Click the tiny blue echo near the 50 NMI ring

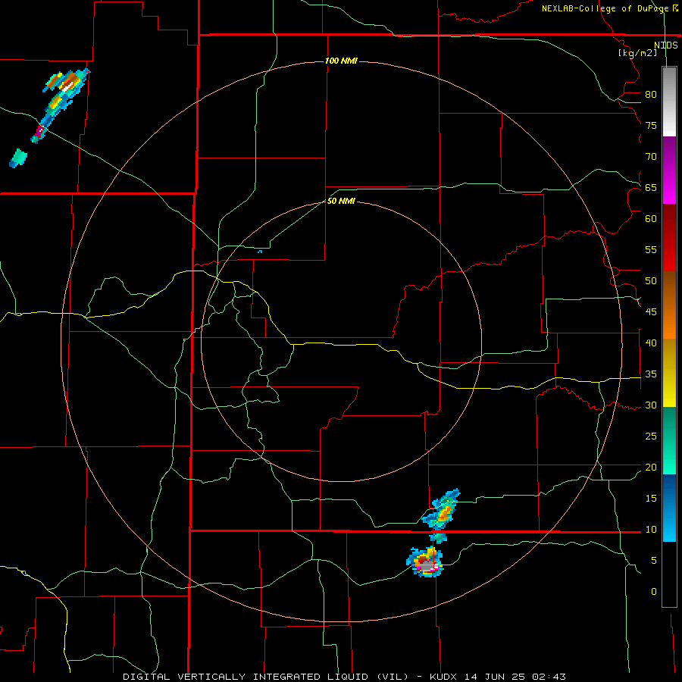(x=260, y=252)
